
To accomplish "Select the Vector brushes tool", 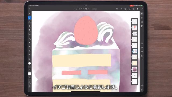I will [30, 22].
